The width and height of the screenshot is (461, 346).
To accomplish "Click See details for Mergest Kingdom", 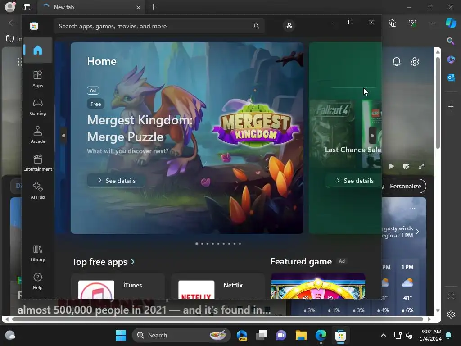I will click(x=117, y=181).
